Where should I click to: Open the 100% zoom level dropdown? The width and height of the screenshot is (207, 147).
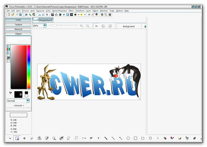click(45, 25)
